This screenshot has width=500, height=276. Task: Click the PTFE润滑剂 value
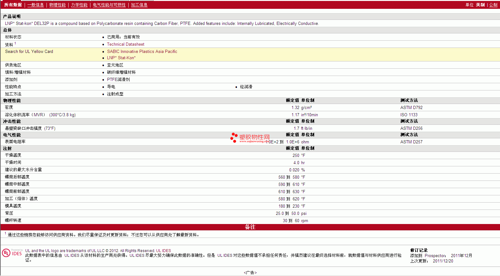coord(118,80)
